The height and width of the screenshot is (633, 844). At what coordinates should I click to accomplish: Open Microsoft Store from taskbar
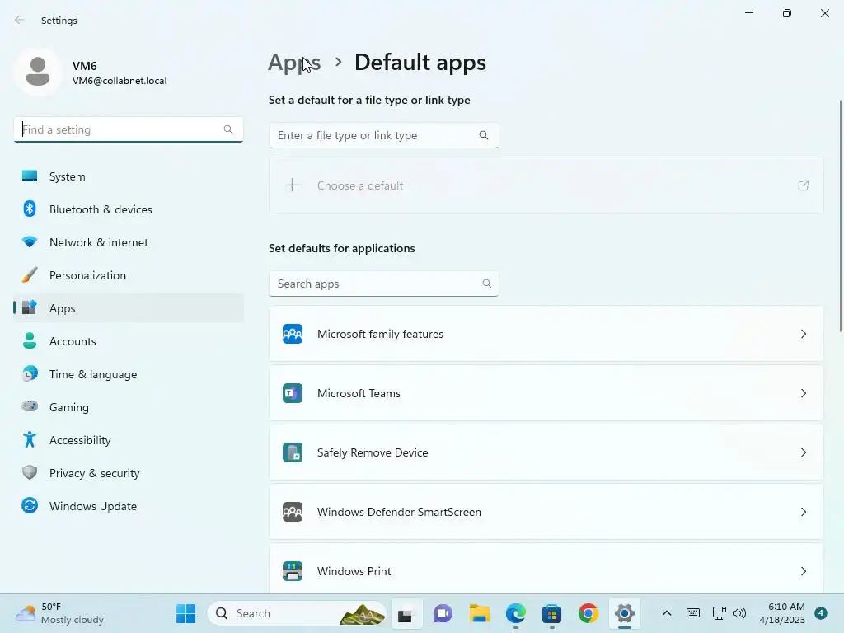click(x=551, y=613)
